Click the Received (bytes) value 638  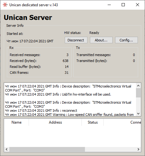[x=65, y=61]
